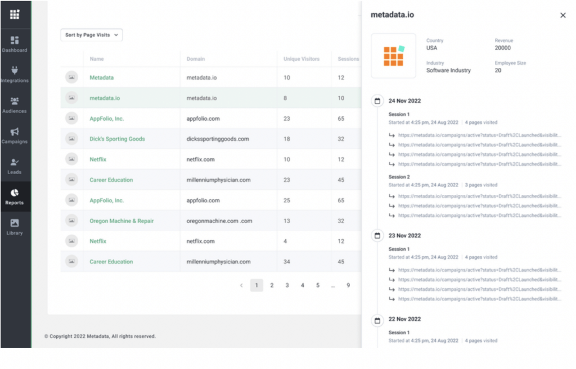The image size is (576, 369).
Task: Jump to last page 9
Action: pyautogui.click(x=348, y=285)
